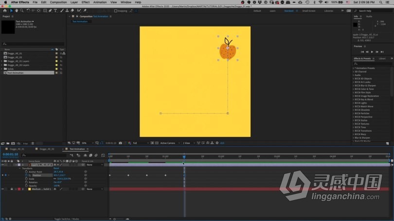Select the Roto Brush tool

pyautogui.click(x=79, y=11)
